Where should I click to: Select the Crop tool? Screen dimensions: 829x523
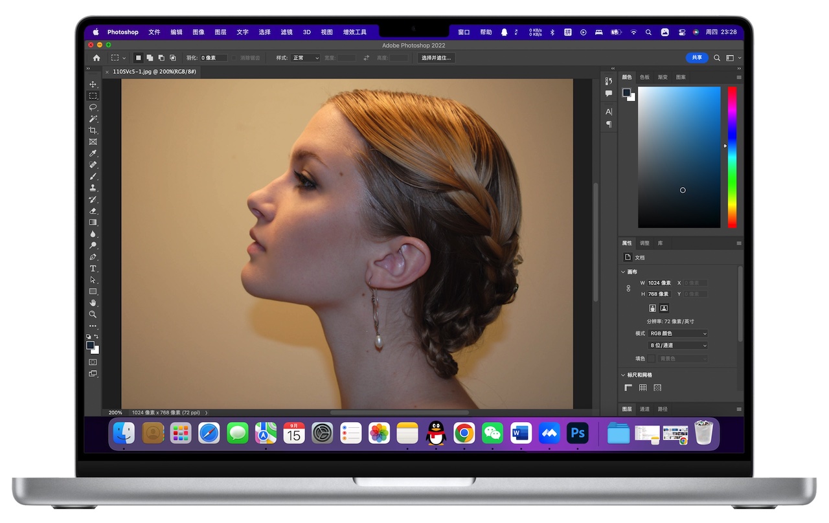pyautogui.click(x=93, y=130)
